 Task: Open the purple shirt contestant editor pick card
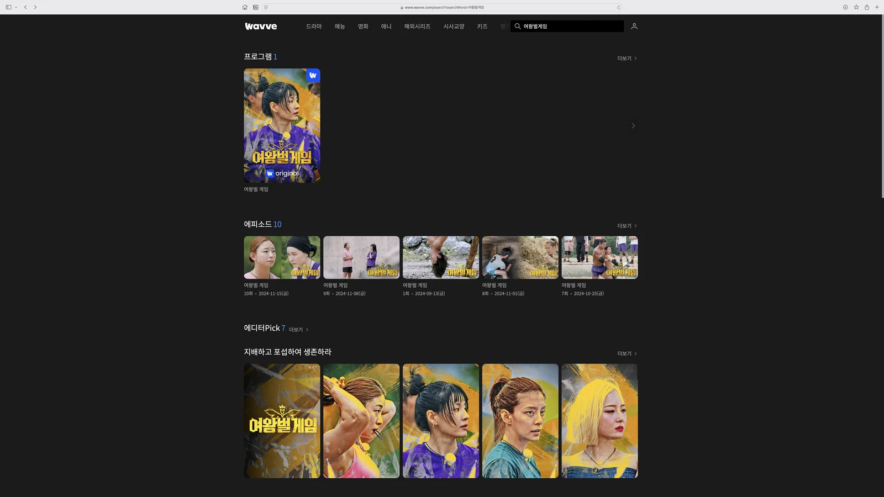pos(441,421)
